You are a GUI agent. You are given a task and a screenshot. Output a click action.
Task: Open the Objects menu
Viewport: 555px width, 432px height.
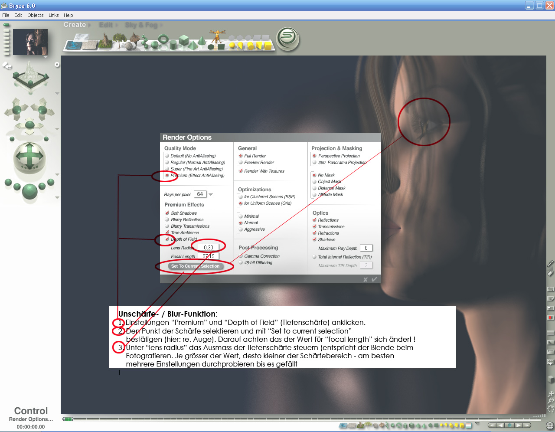click(x=36, y=15)
